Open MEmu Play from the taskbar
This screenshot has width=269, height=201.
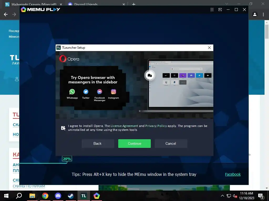97,196
